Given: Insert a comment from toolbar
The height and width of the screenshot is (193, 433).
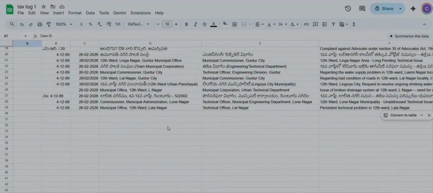Looking at the screenshot, I should [315, 24].
